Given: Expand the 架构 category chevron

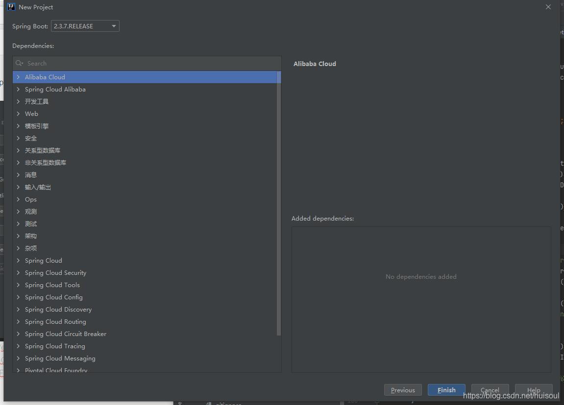Looking at the screenshot, I should point(18,236).
